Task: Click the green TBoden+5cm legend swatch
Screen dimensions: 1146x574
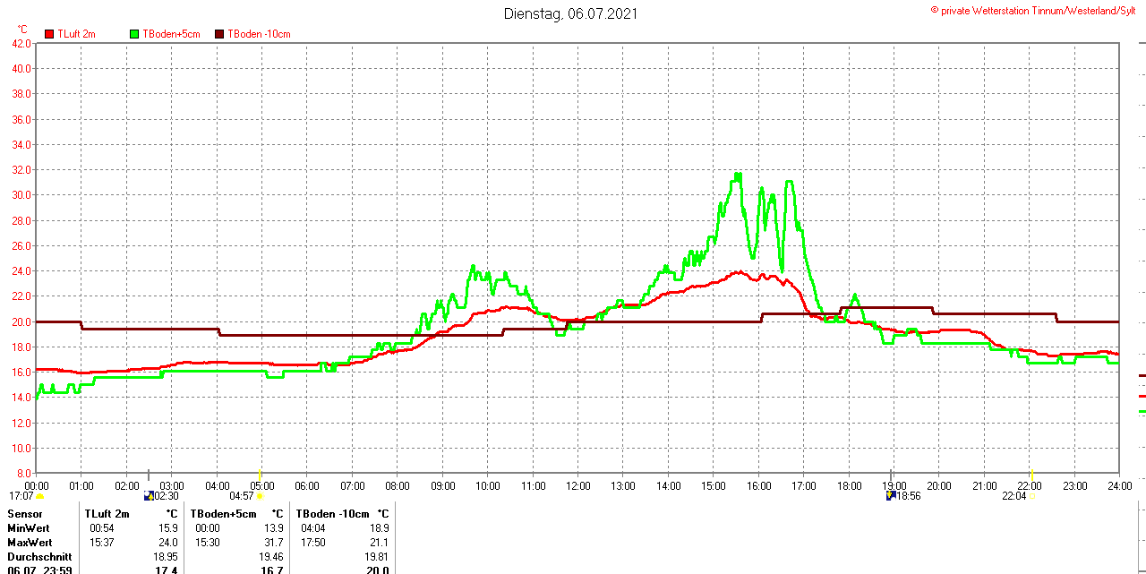Action: [135, 34]
